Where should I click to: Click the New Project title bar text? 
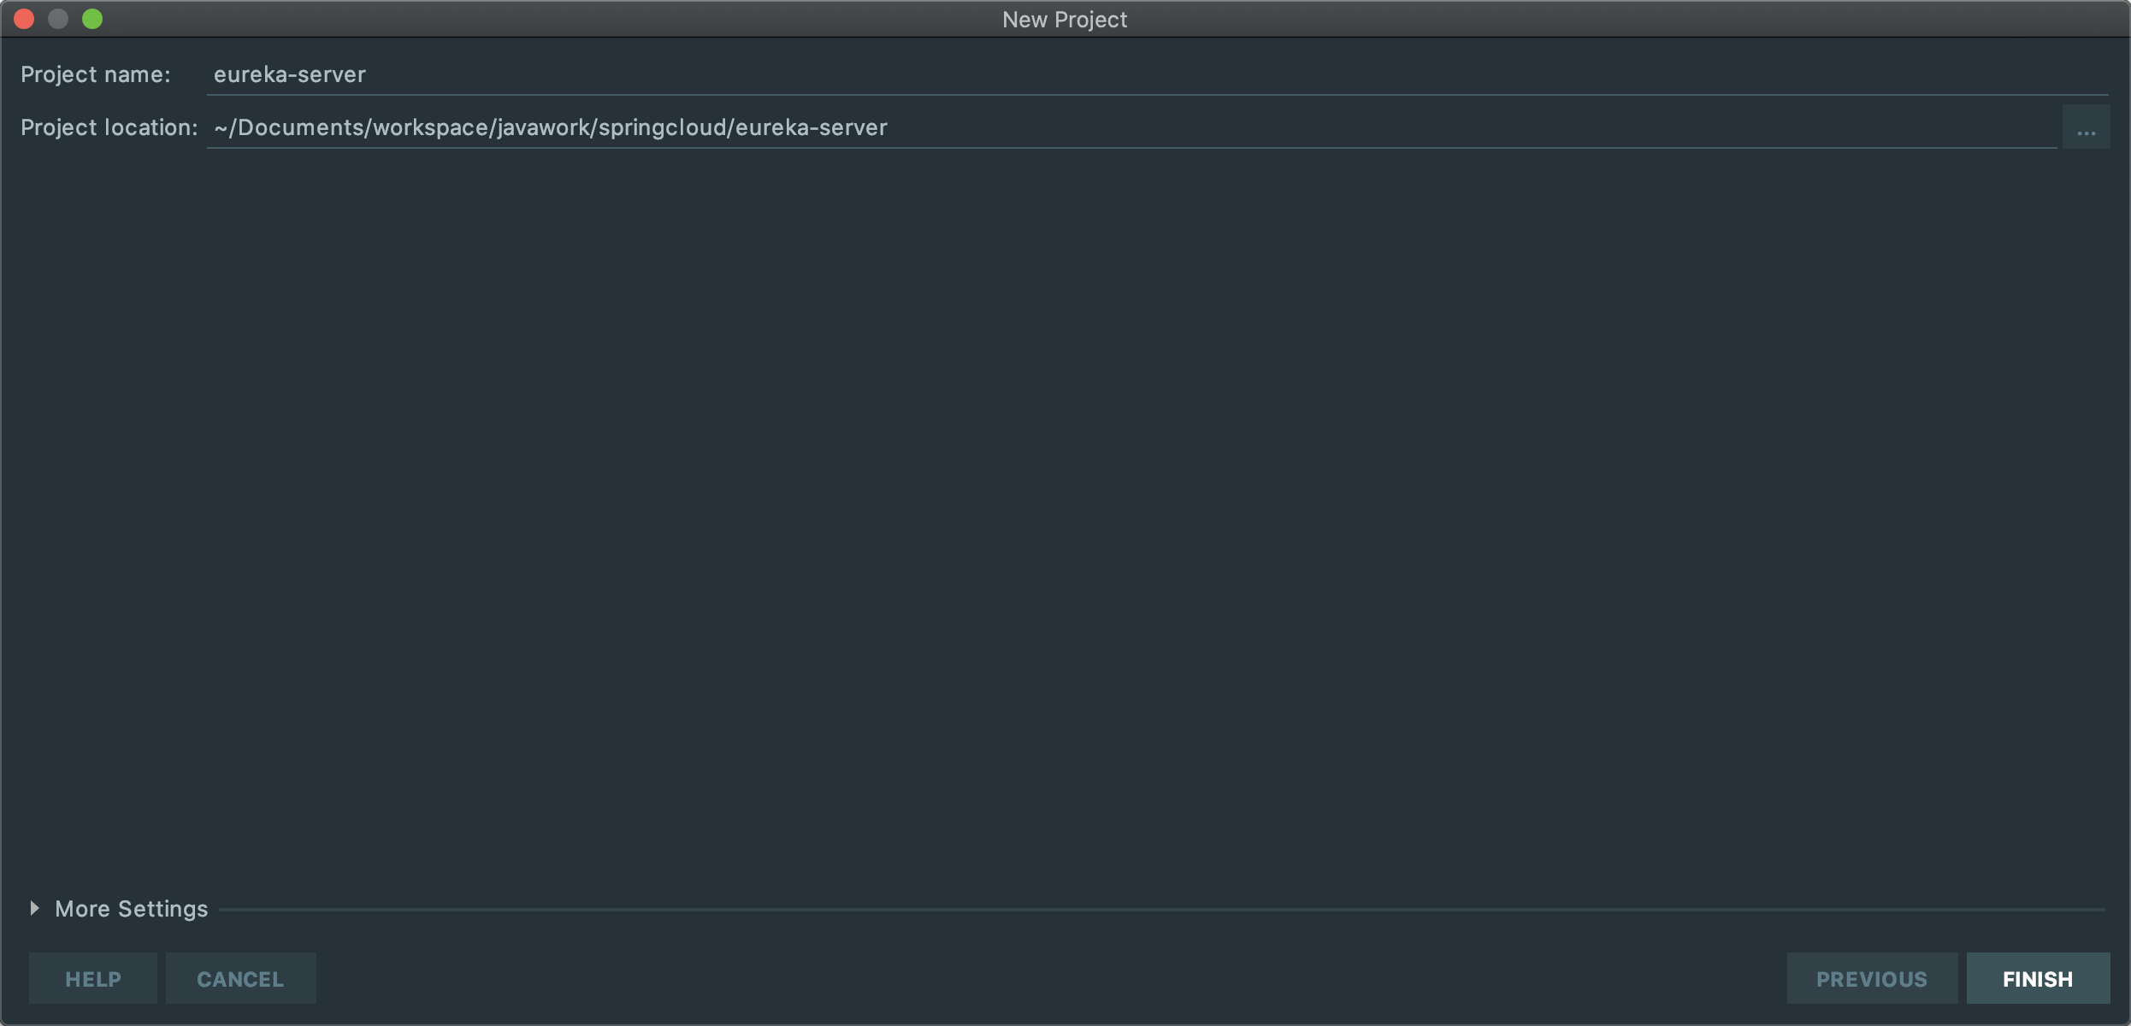point(1065,19)
